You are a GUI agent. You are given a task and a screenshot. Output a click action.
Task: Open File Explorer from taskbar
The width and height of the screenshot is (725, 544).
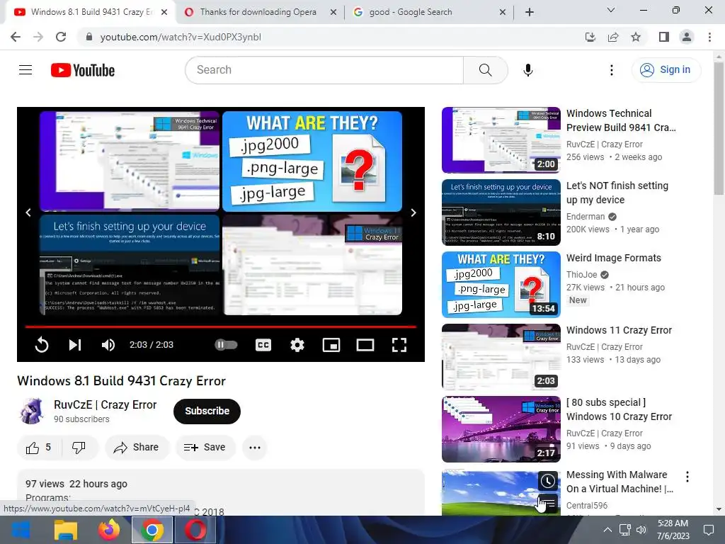[66, 530]
